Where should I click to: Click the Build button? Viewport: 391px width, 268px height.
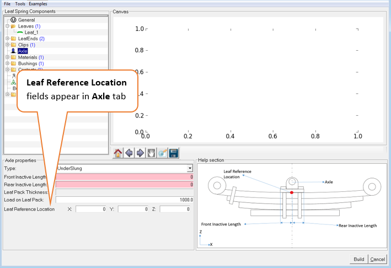click(x=360, y=260)
